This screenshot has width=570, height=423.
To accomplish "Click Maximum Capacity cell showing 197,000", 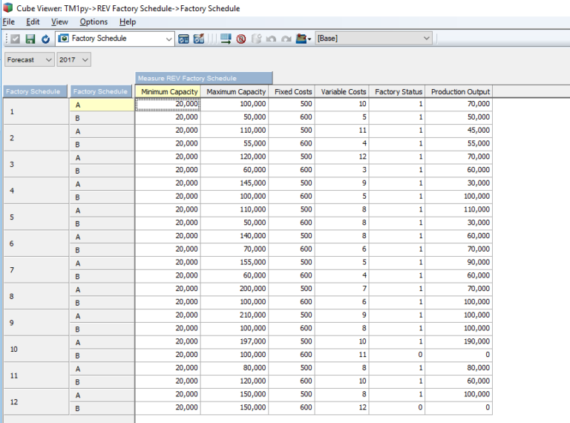I will [235, 341].
